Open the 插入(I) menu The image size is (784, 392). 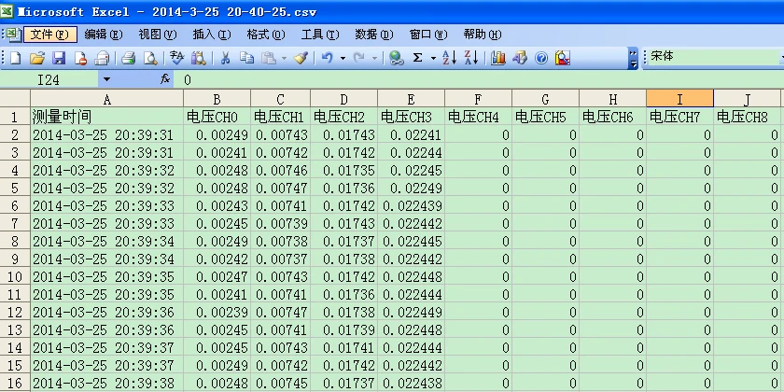(212, 35)
